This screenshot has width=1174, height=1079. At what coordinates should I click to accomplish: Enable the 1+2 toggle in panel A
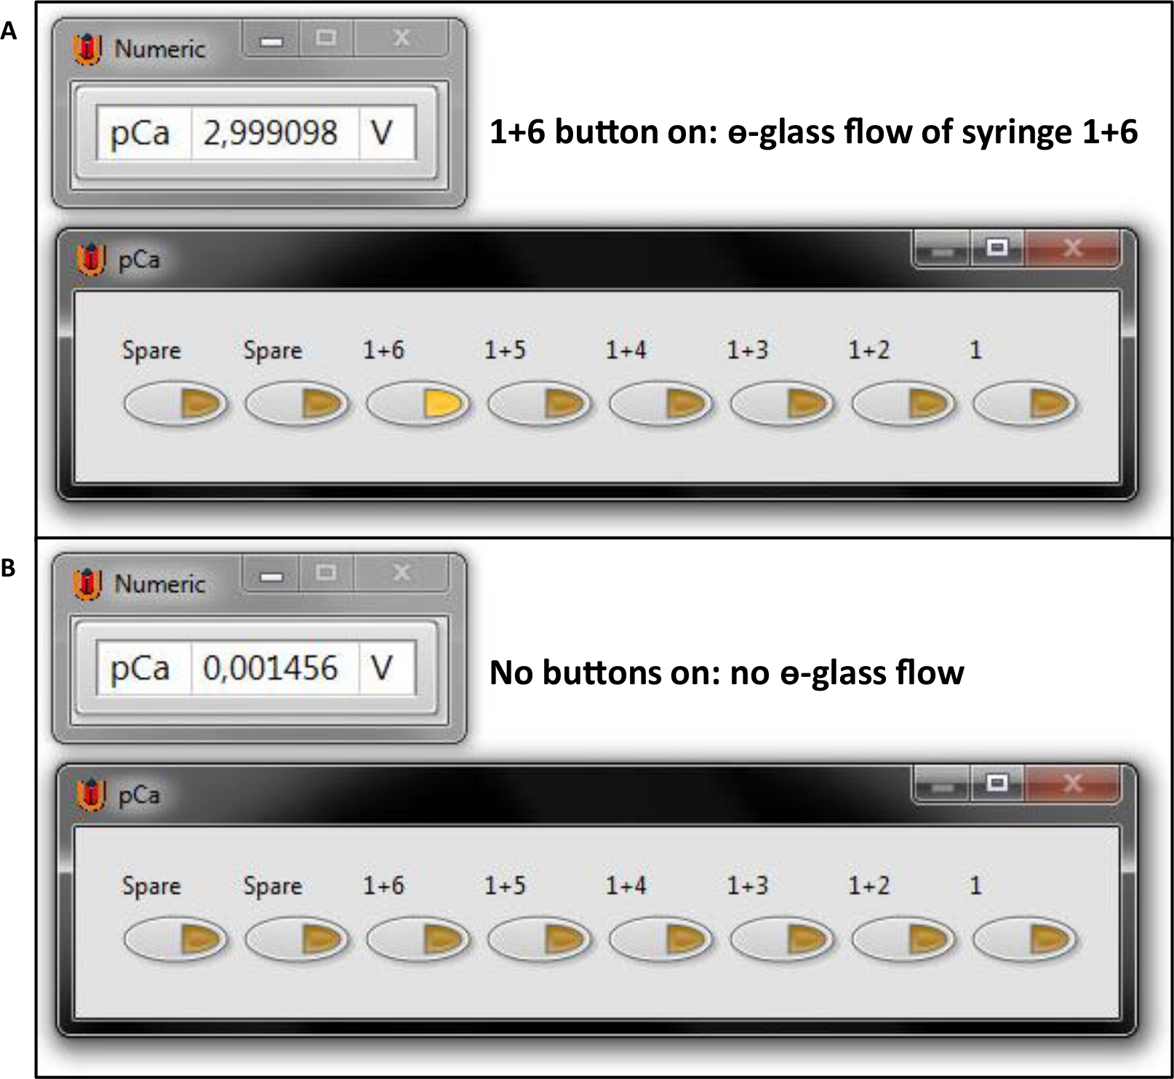point(904,404)
